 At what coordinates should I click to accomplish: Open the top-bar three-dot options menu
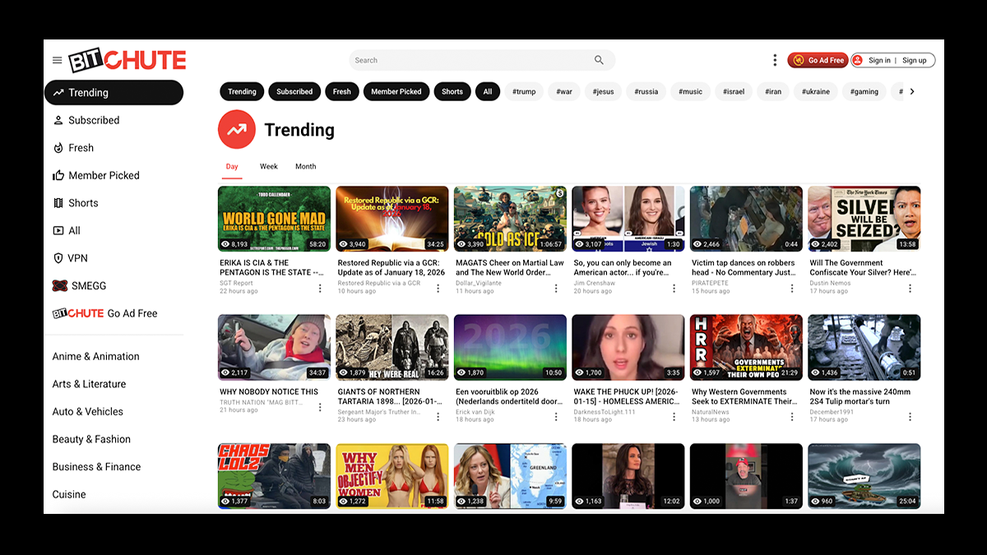click(x=774, y=60)
